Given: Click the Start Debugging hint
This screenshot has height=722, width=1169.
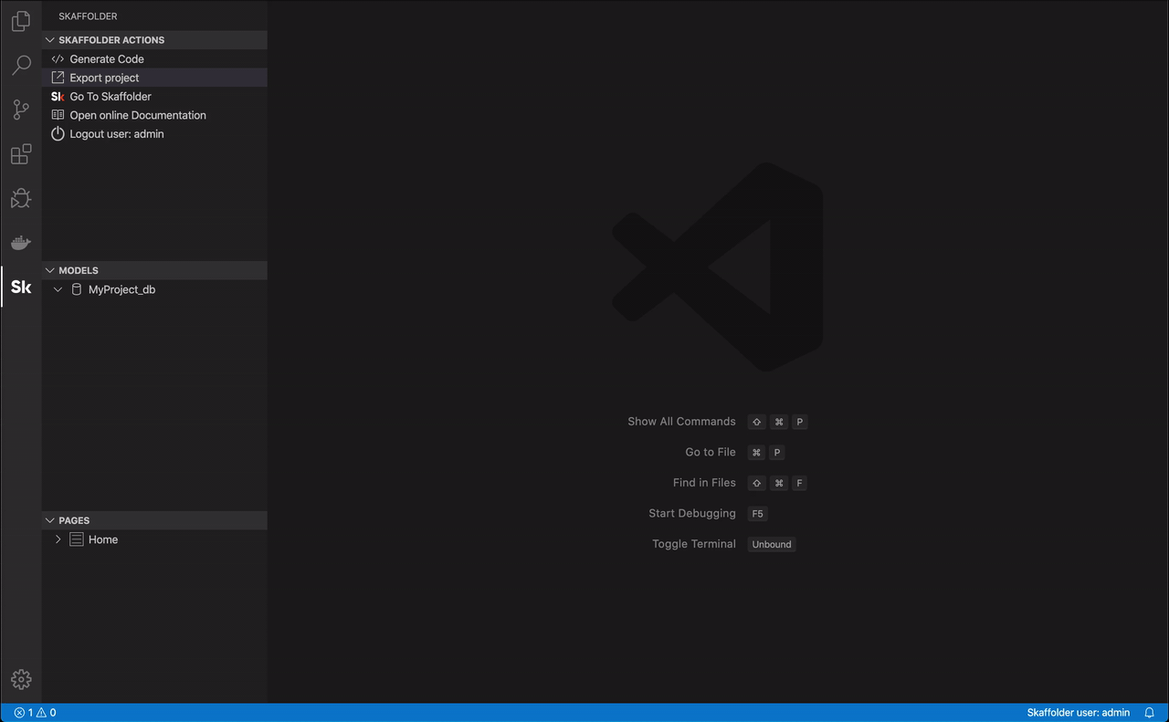Looking at the screenshot, I should click(692, 513).
